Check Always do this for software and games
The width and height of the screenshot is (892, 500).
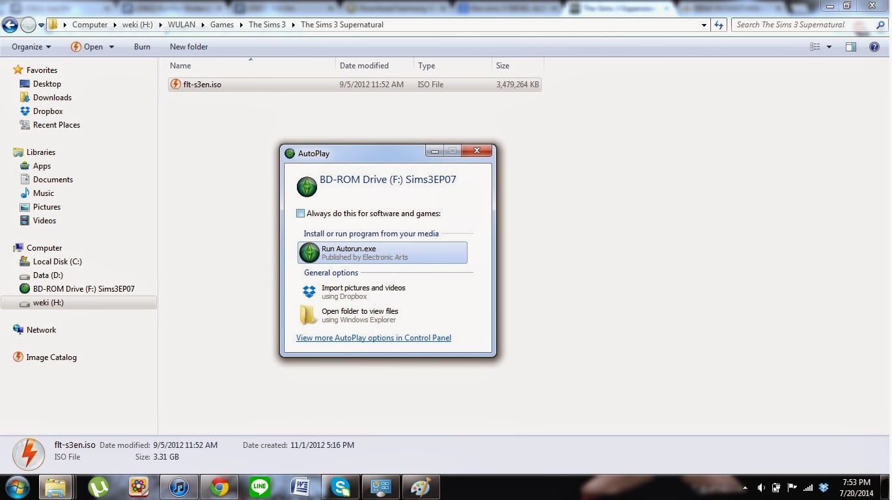(300, 214)
